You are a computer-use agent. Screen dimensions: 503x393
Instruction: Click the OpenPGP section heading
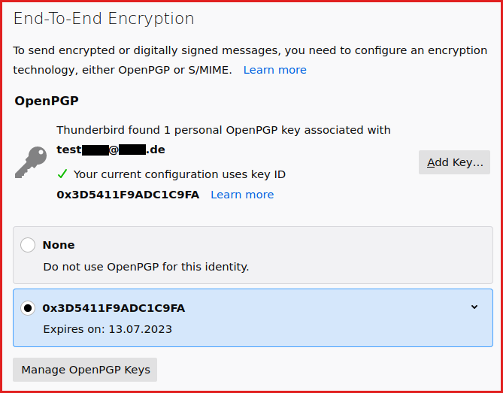coord(47,100)
